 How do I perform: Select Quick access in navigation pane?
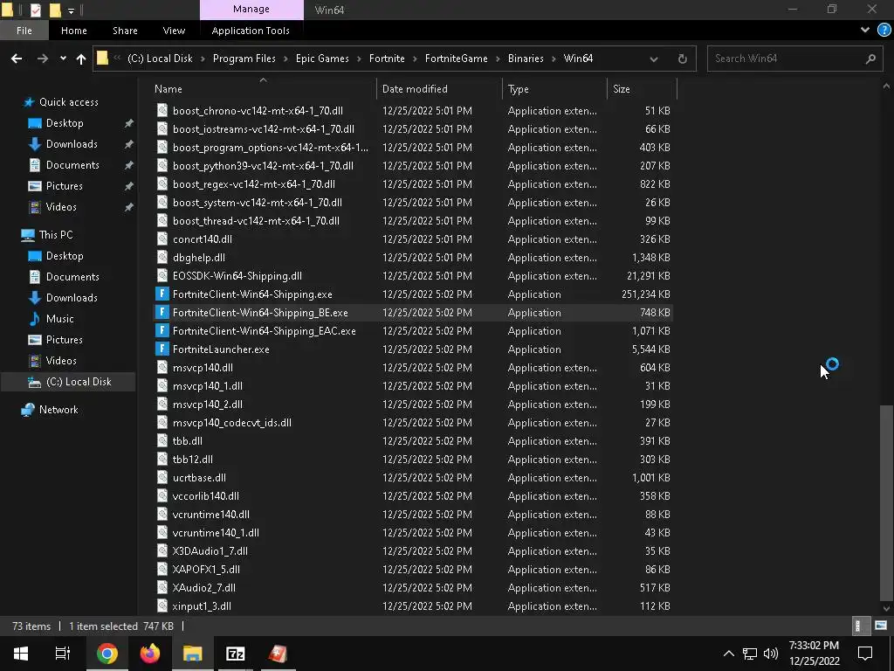[68, 102]
